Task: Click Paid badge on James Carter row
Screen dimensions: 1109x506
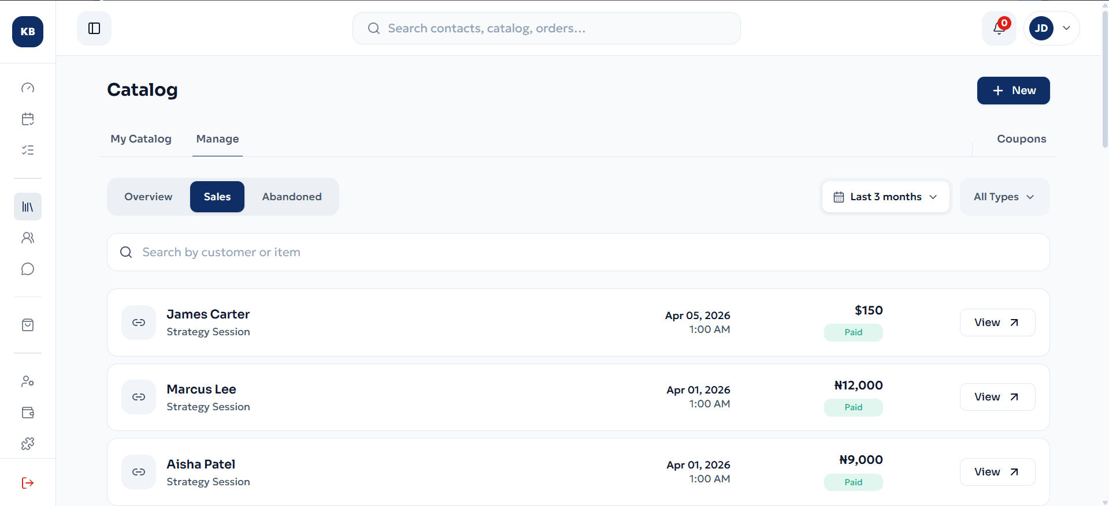Action: click(853, 332)
